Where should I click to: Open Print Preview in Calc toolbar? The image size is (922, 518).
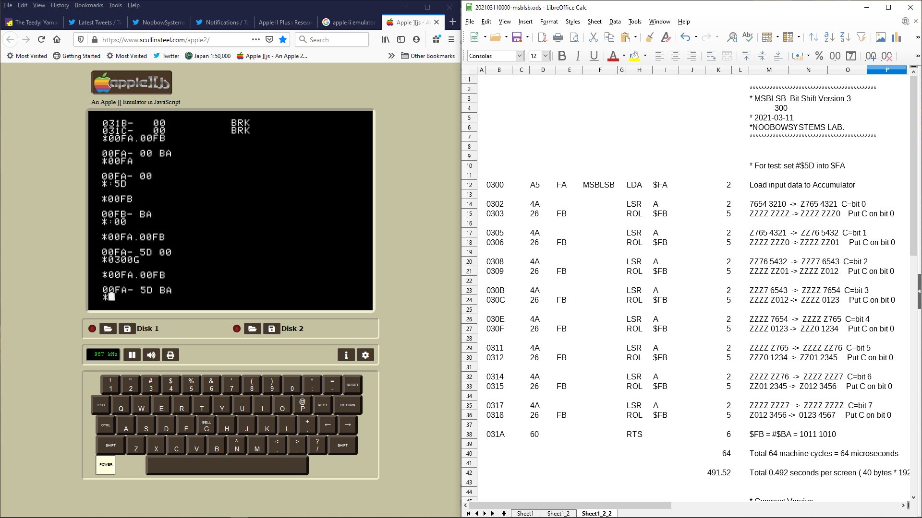click(x=574, y=37)
